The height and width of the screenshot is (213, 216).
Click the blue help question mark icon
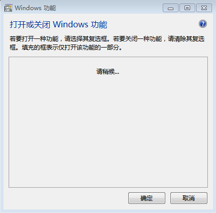pyautogui.click(x=203, y=24)
